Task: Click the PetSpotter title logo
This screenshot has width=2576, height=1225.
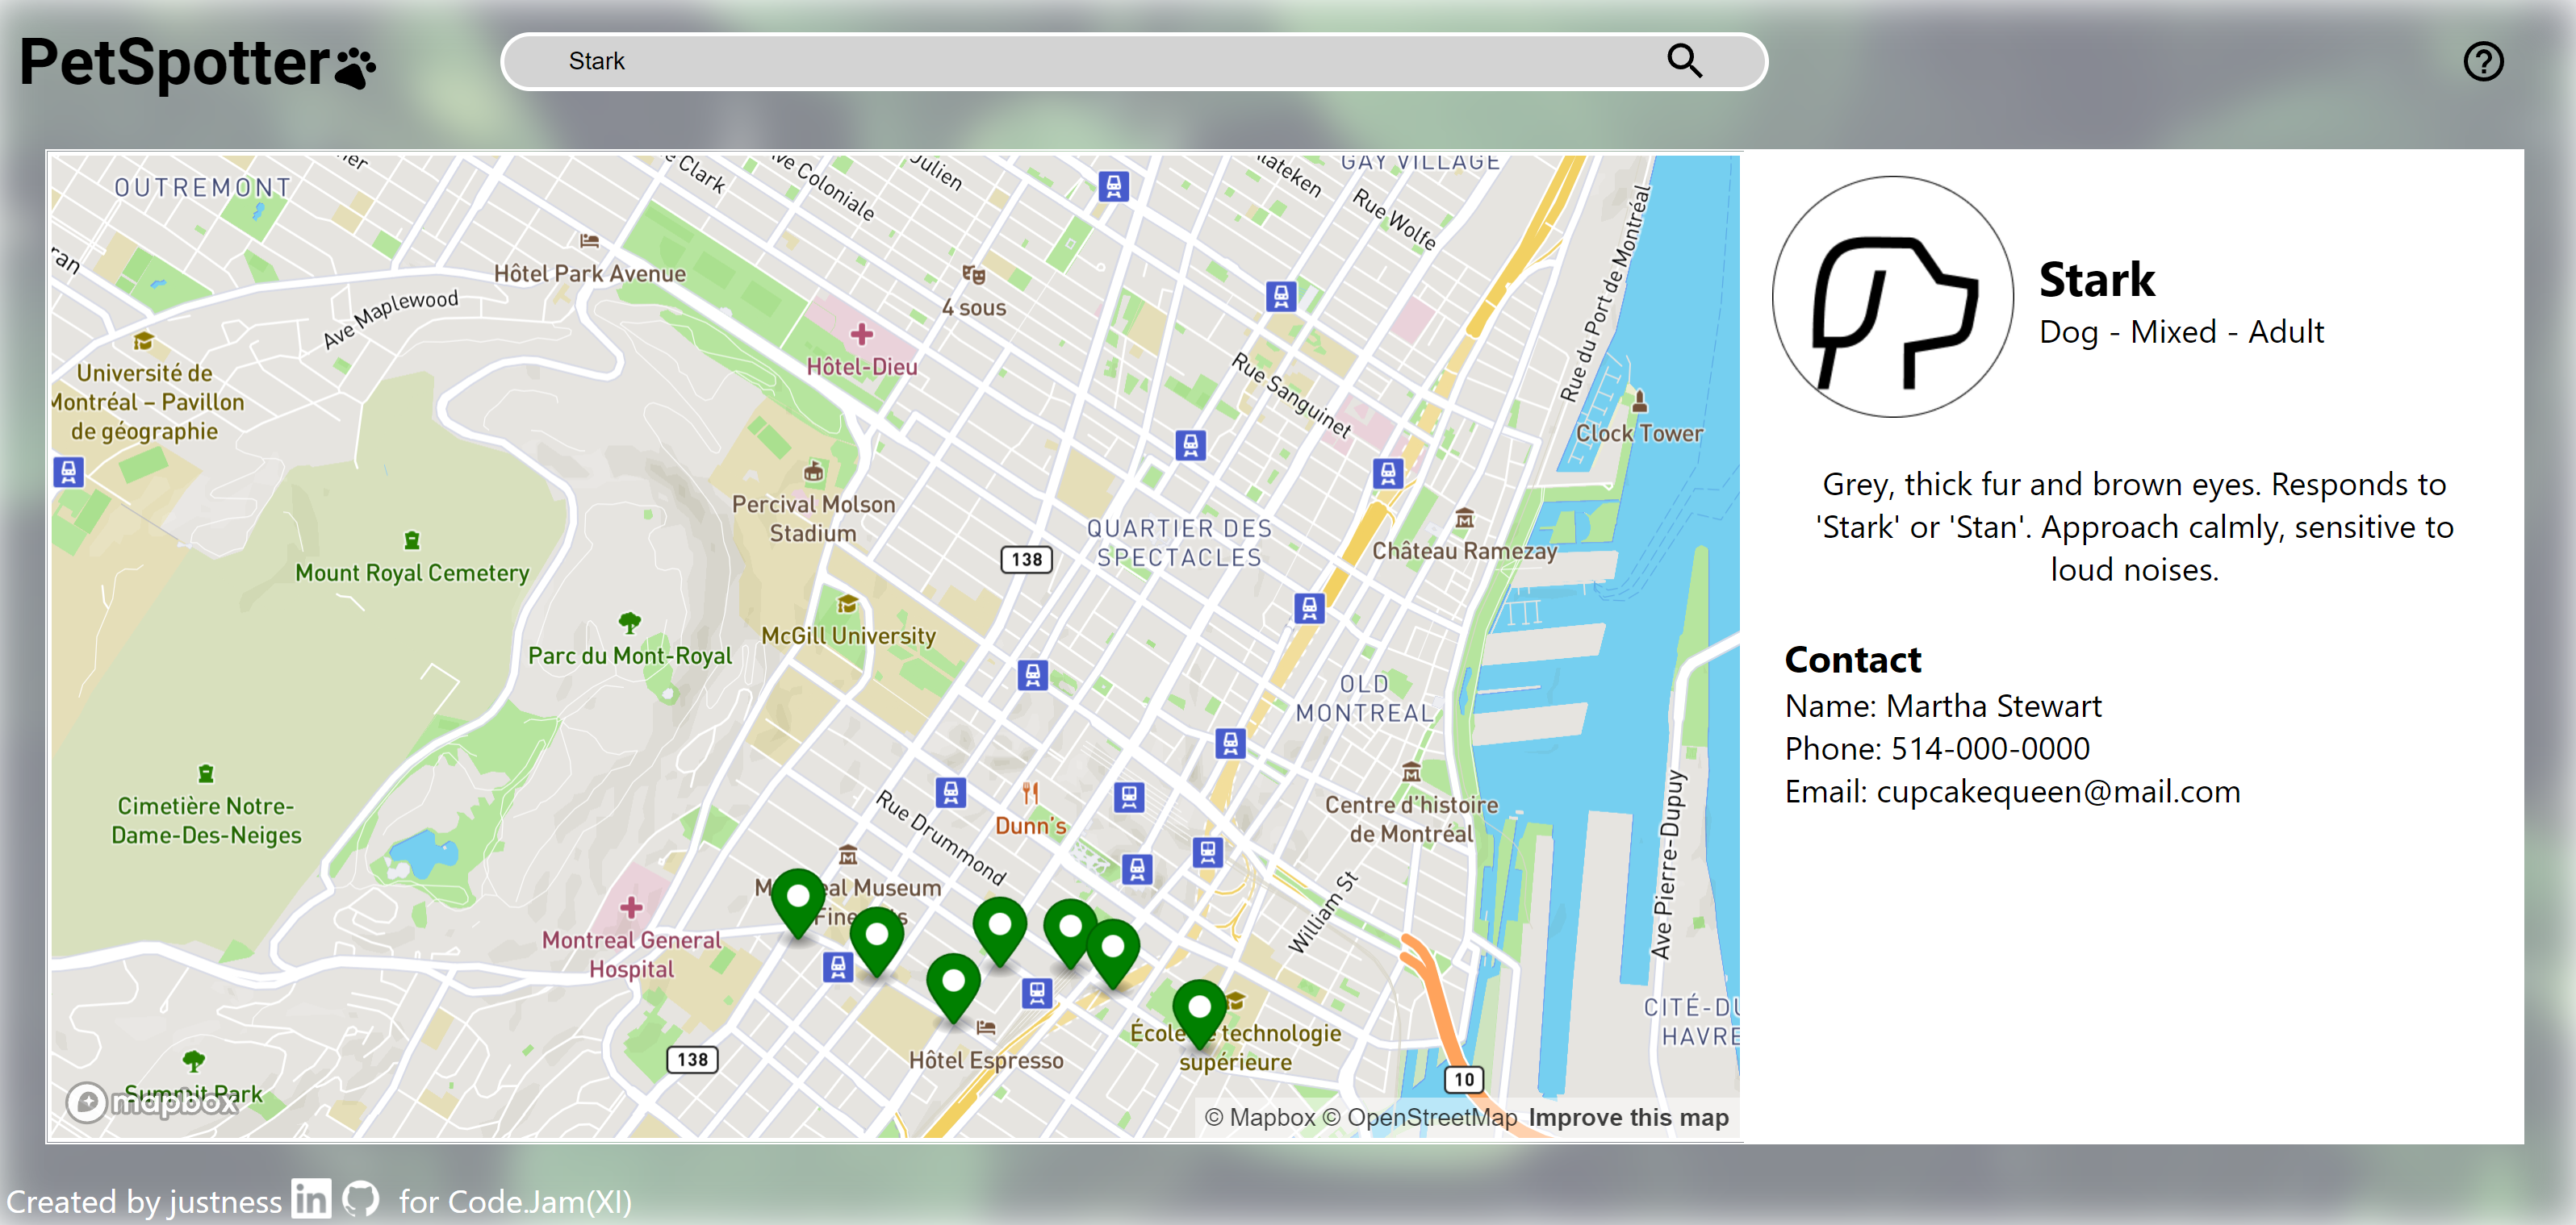Action: (x=175, y=62)
